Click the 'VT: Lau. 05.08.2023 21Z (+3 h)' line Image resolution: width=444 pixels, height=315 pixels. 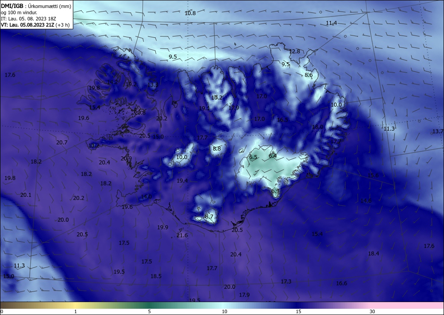point(35,24)
